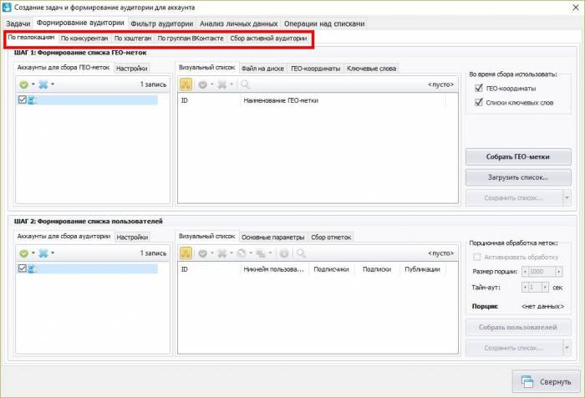Open dropdown arrow beside Step 1 Сохранить список
This screenshot has width=585, height=398.
coord(567,198)
